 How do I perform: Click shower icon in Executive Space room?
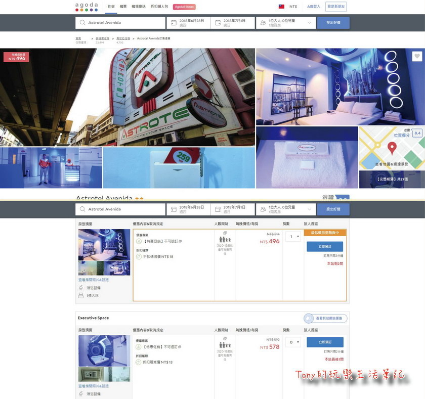[x=81, y=393]
